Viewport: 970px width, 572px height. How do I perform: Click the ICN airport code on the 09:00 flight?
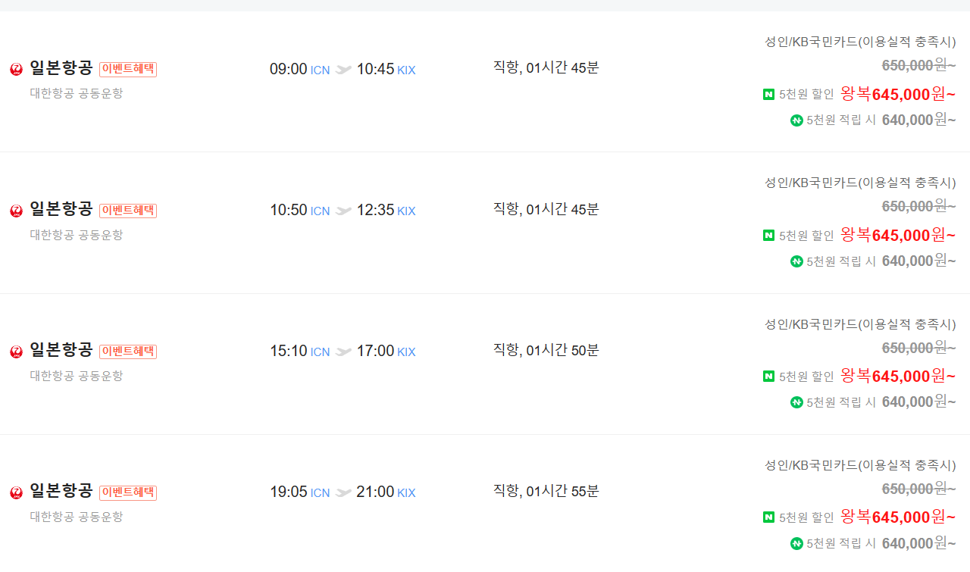[x=319, y=70]
